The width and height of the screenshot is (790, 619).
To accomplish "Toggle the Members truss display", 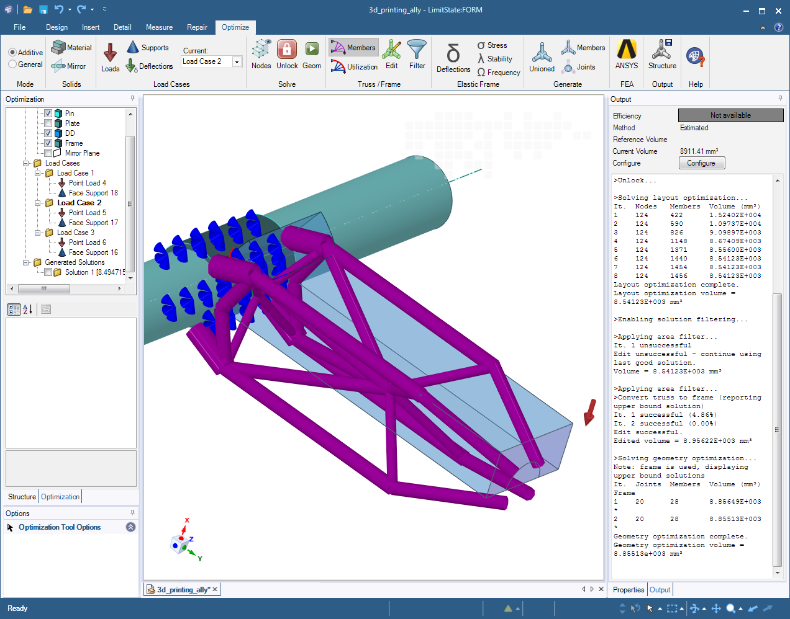I will coord(353,47).
